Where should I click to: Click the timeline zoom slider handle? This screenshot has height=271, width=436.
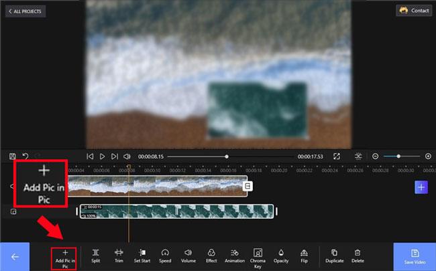398,157
